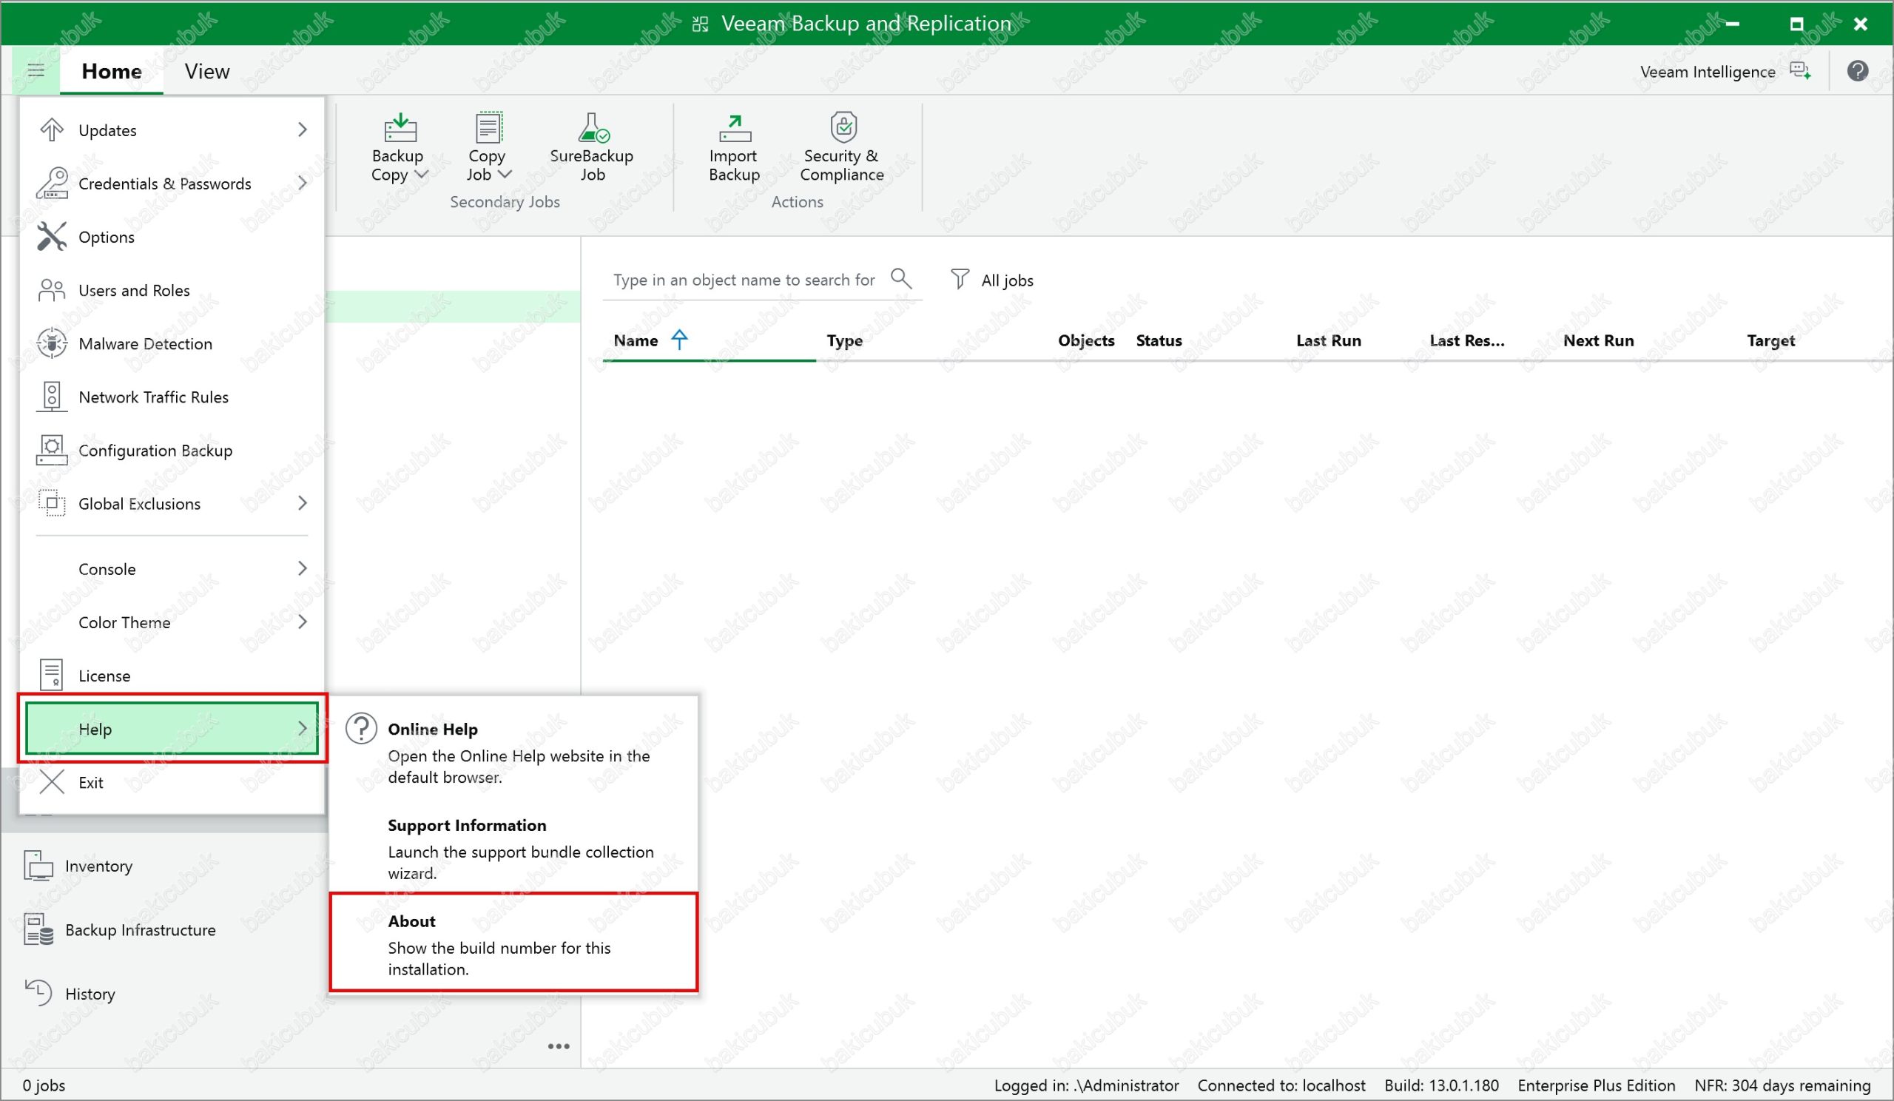Expand the Copy Job dropdown
The width and height of the screenshot is (1894, 1101).
(505, 175)
